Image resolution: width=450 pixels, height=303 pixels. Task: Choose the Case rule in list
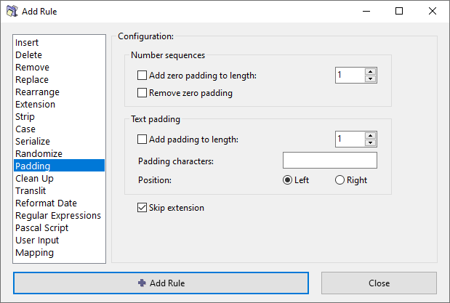click(x=59, y=129)
